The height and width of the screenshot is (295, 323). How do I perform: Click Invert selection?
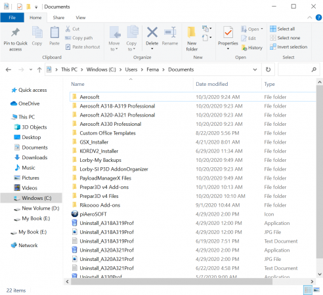[x=288, y=47]
